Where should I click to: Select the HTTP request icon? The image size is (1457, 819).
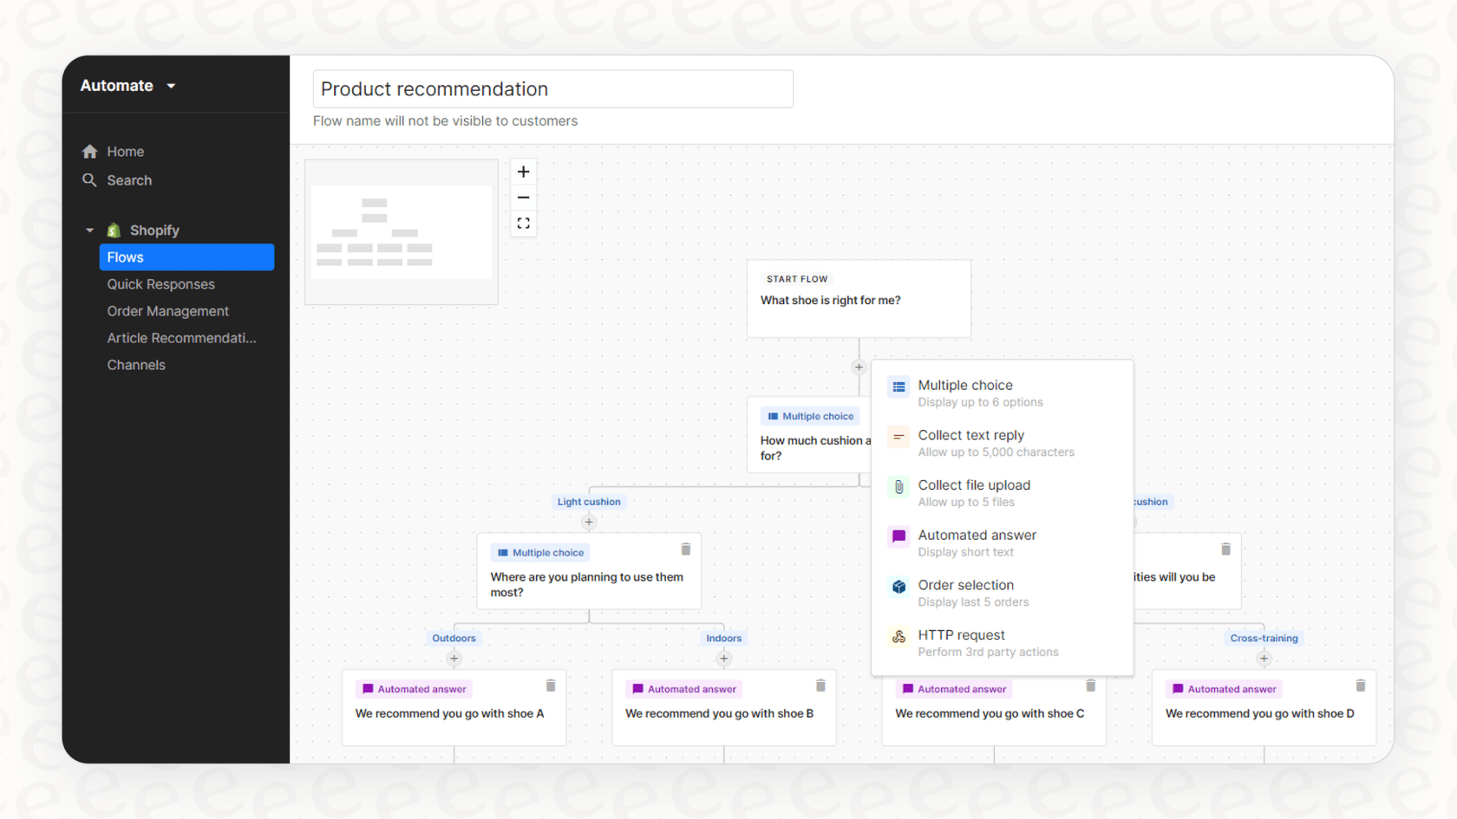898,636
